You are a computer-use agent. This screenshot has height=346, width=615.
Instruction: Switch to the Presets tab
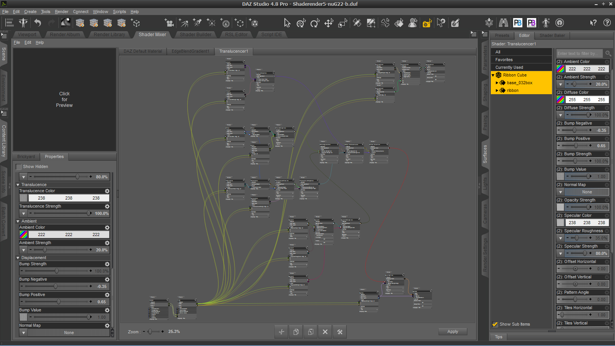tap(502, 35)
